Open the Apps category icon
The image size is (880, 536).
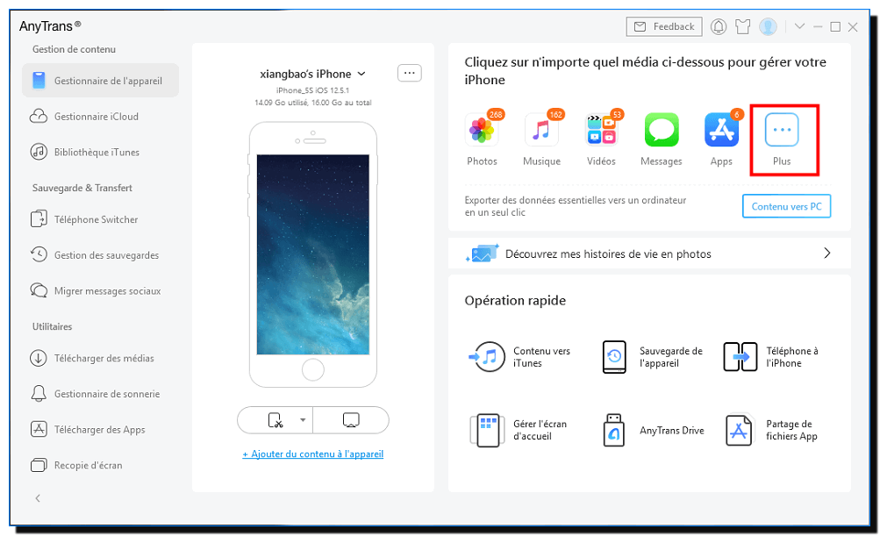[x=721, y=131]
